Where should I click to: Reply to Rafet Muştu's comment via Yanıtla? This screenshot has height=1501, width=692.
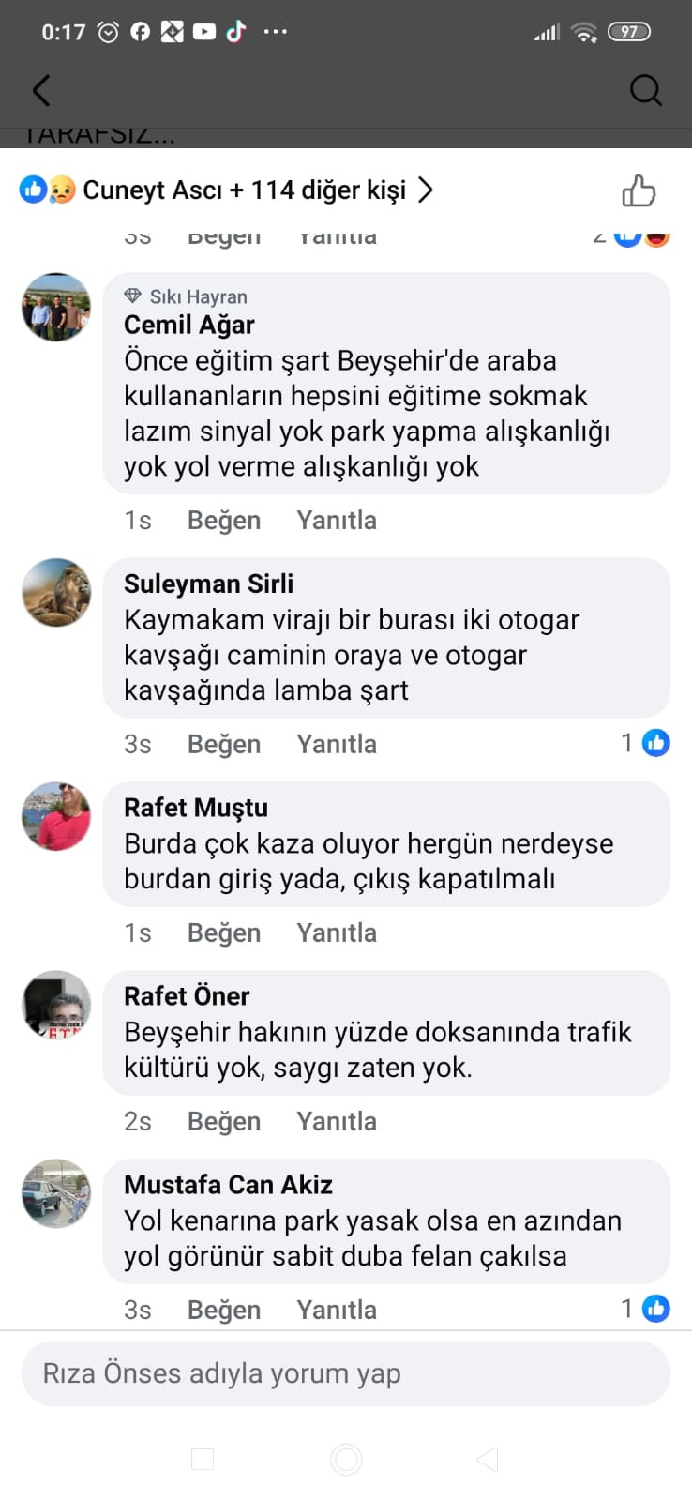pos(337,932)
